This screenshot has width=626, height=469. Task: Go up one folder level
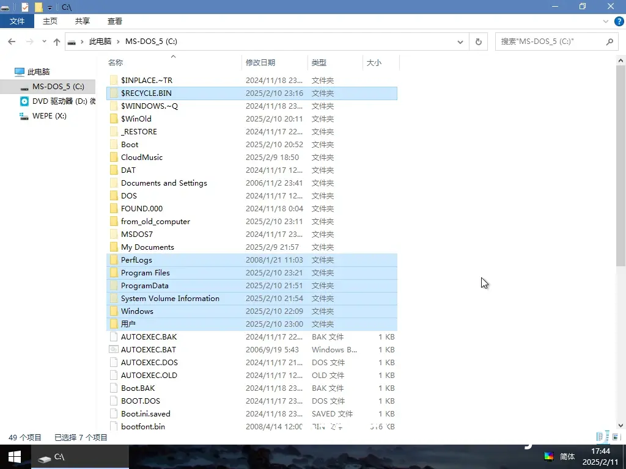[57, 42]
